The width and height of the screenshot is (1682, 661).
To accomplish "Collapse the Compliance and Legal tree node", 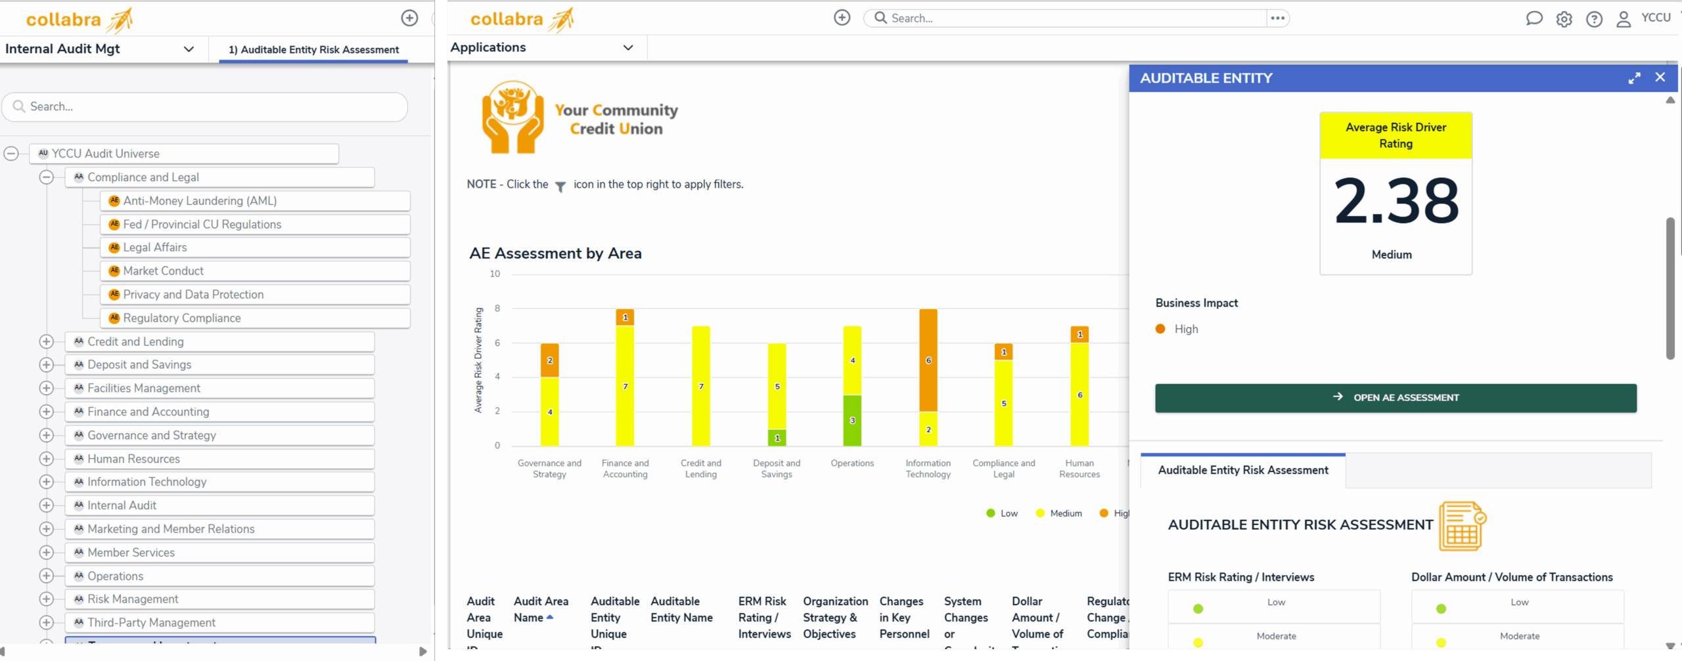I will (46, 177).
